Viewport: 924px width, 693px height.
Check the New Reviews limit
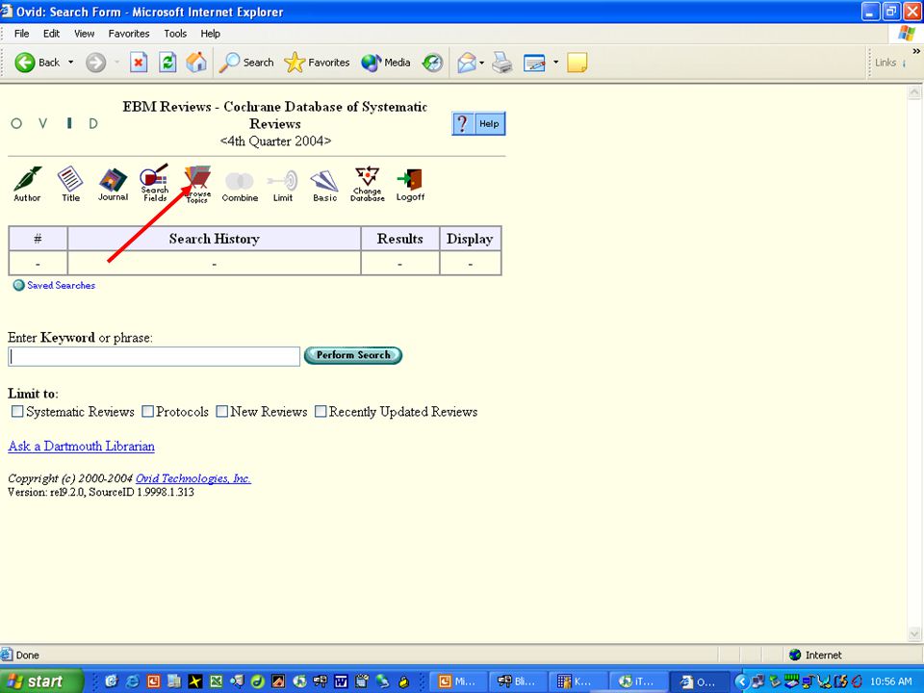coord(222,411)
